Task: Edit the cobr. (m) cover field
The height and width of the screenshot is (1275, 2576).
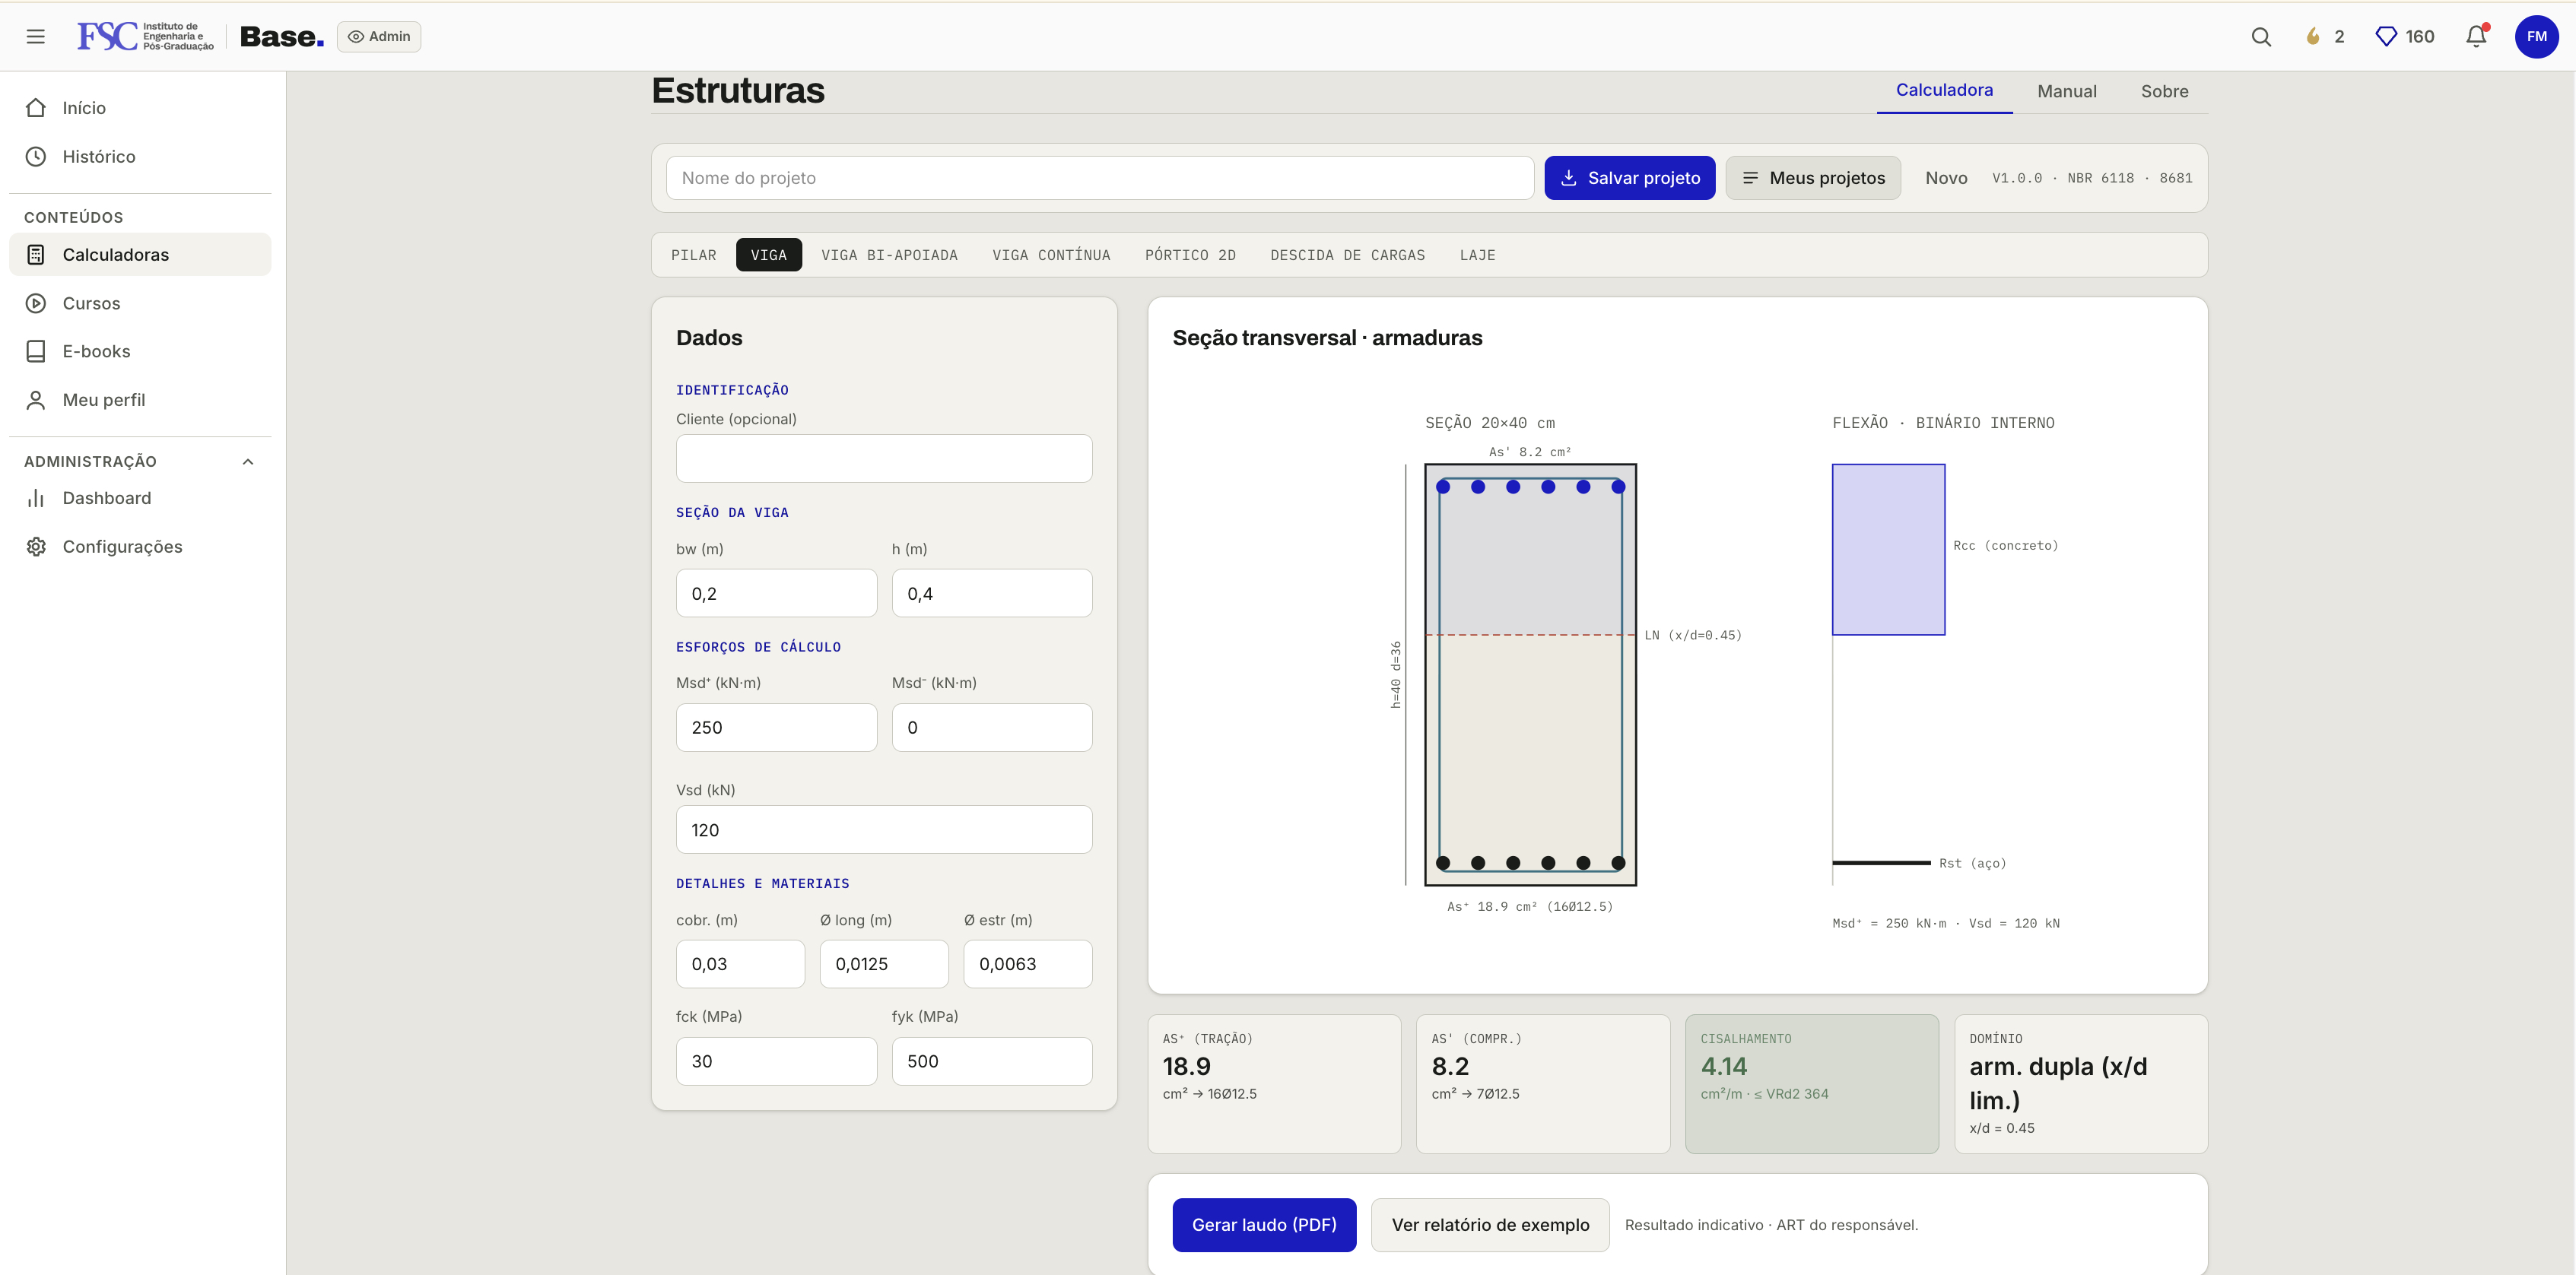Action: pos(740,964)
